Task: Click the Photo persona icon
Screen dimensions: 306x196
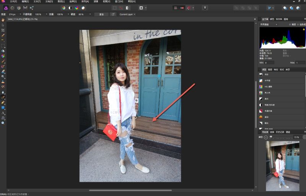Action: 6,8
